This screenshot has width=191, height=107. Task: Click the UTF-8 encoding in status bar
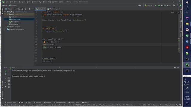[150, 105]
